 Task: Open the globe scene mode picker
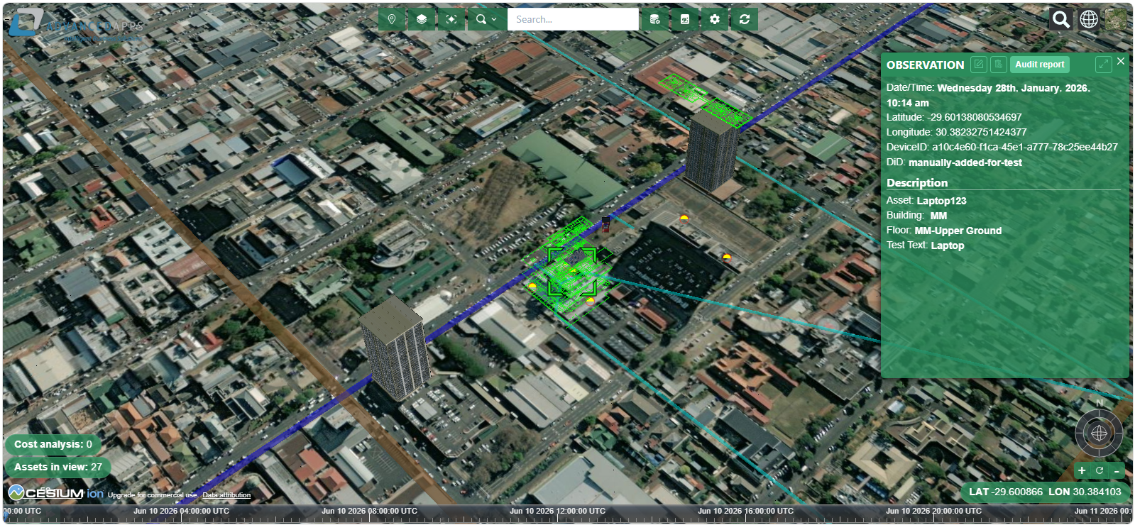(1089, 19)
